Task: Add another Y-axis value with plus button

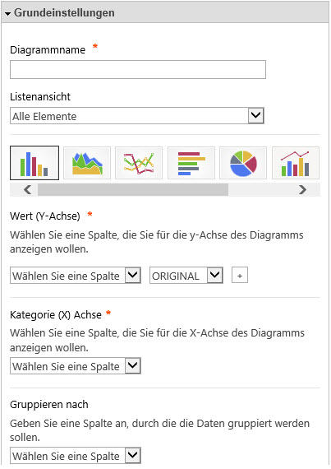Action: [x=240, y=276]
